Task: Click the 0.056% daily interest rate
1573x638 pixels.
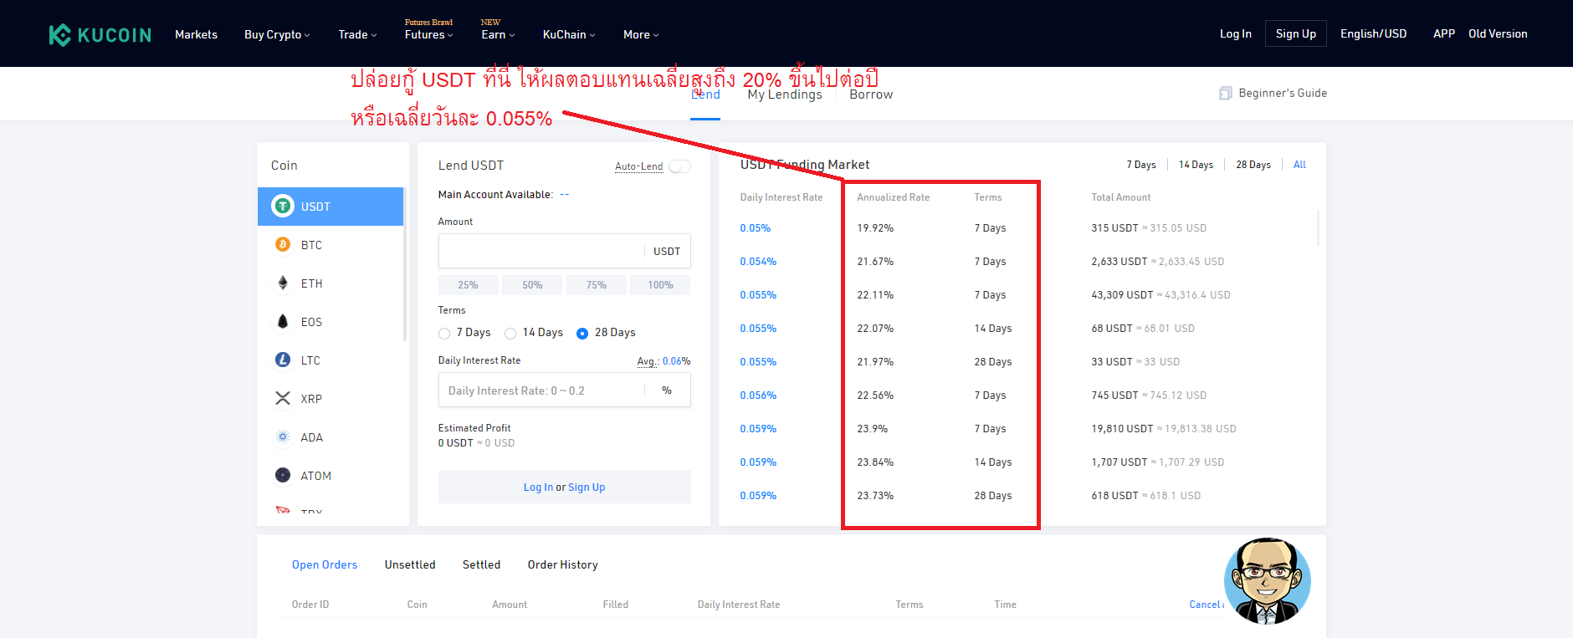Action: [x=758, y=396]
